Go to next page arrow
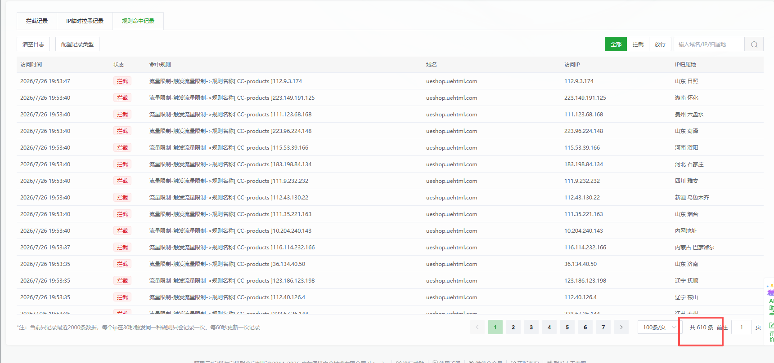774x363 pixels. 621,327
